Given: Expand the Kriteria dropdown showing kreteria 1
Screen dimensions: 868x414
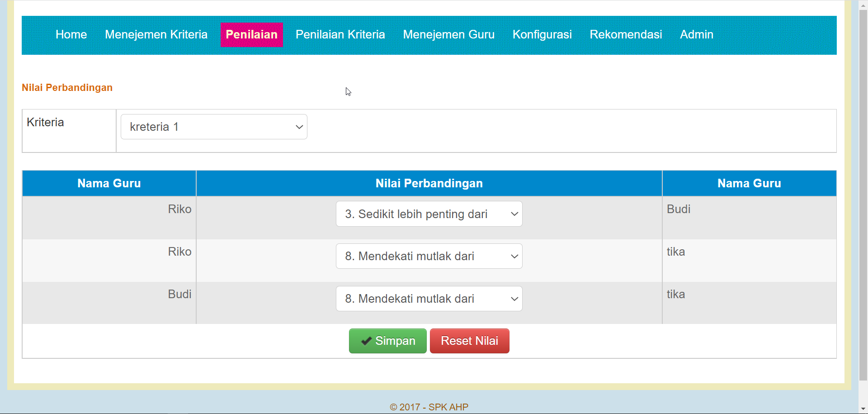Looking at the screenshot, I should click(214, 127).
